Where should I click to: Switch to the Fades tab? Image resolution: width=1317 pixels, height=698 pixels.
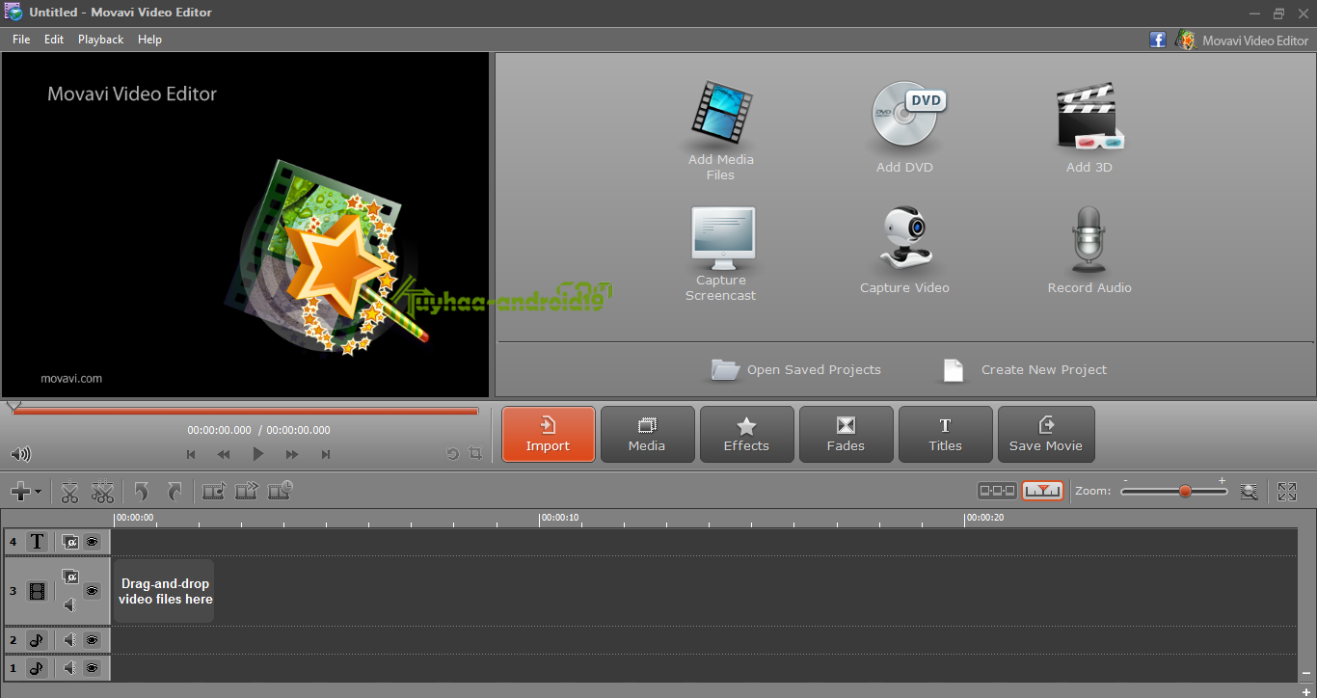[846, 434]
